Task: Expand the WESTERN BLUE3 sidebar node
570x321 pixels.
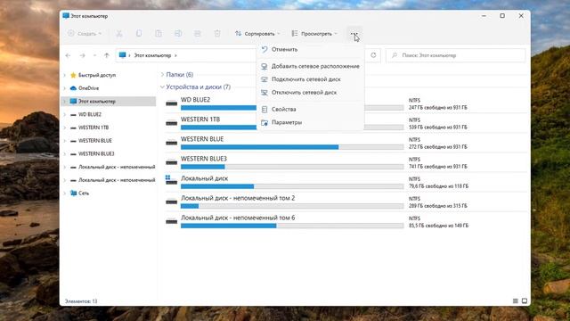Action: [65, 153]
